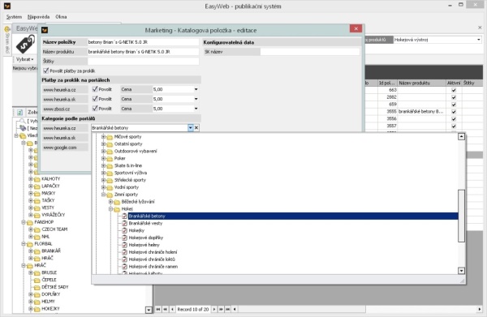The width and height of the screenshot is (487, 317).
Task: Select DĚTSKÉ SADY folder icon
Action: point(37,288)
